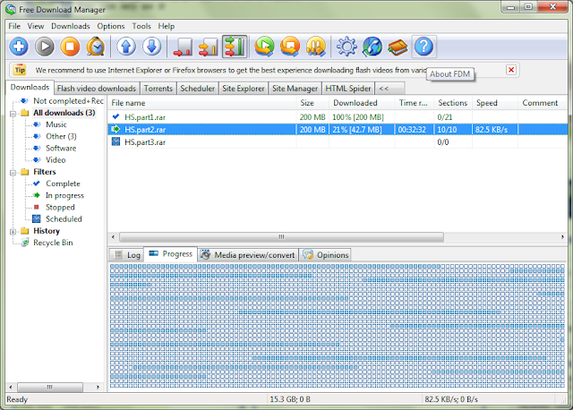Open the Downloads menu

(x=71, y=26)
